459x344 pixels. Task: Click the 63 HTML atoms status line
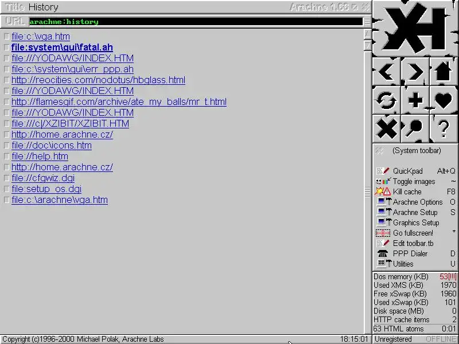point(415,329)
